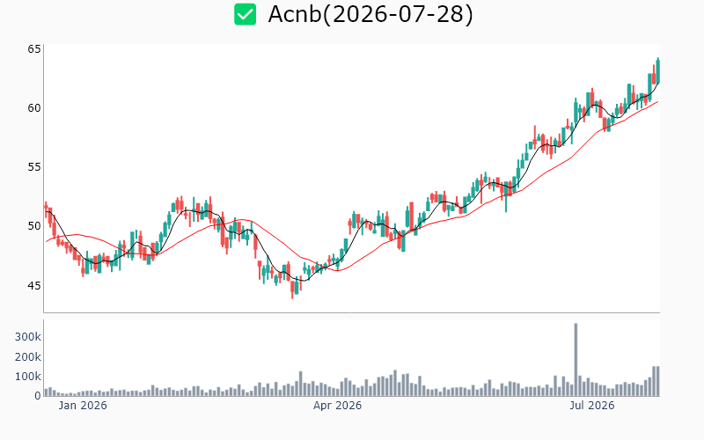Click the last volume bar at right edge
704x440 pixels.
pyautogui.click(x=657, y=381)
